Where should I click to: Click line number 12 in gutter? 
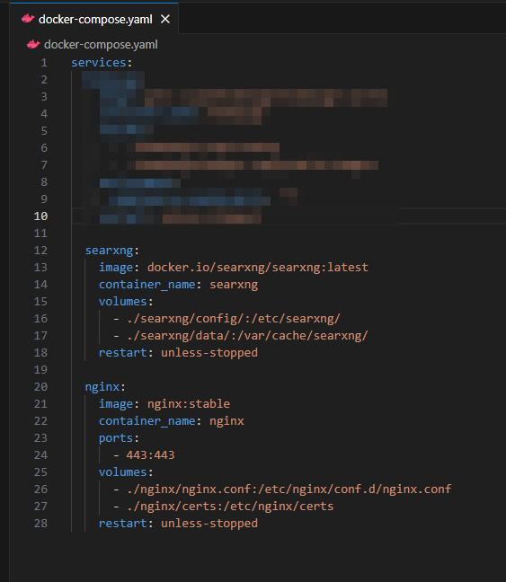pyautogui.click(x=40, y=251)
